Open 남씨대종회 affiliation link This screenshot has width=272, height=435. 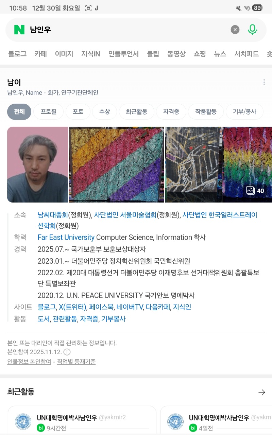click(x=53, y=215)
